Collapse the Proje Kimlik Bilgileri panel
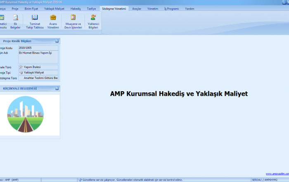This screenshot has width=289, height=182. point(57,41)
